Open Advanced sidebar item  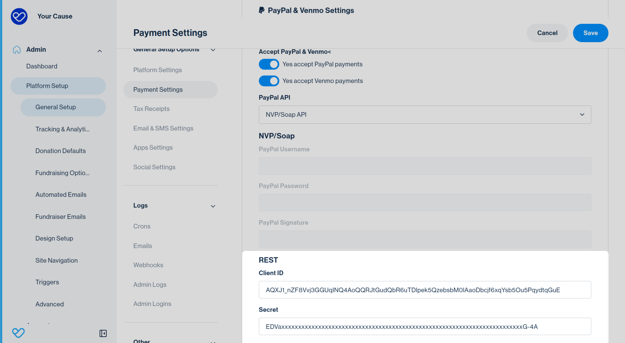coord(50,304)
